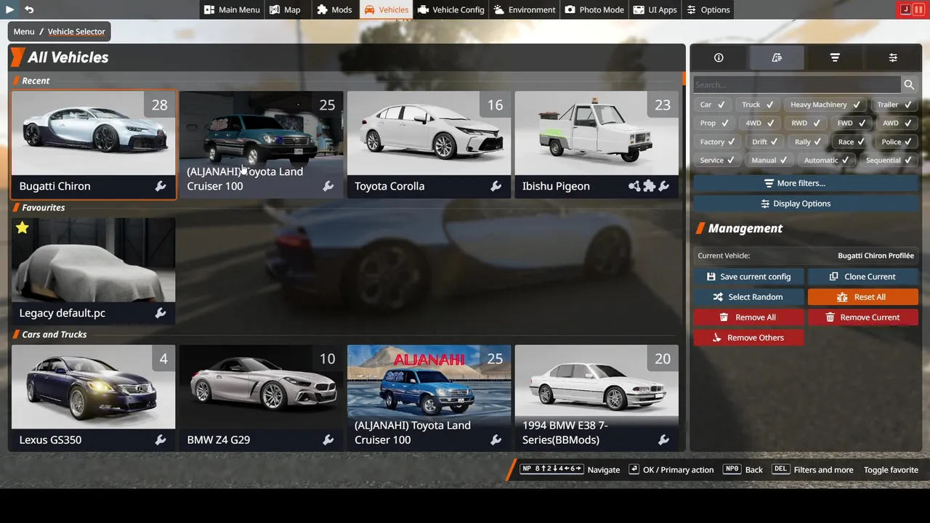Click wrench icon on Toyota Corolla card

(x=496, y=187)
